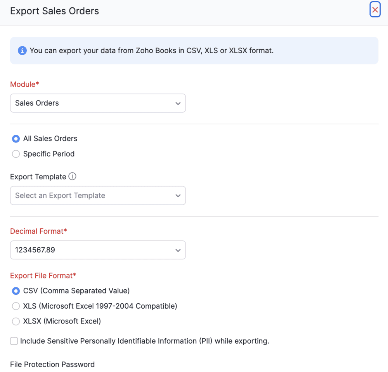388x372 pixels.
Task: Click the Export Template tooltip info icon
Action: 72,177
